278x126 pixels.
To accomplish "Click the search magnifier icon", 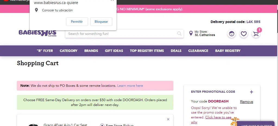I will coord(179,34).
